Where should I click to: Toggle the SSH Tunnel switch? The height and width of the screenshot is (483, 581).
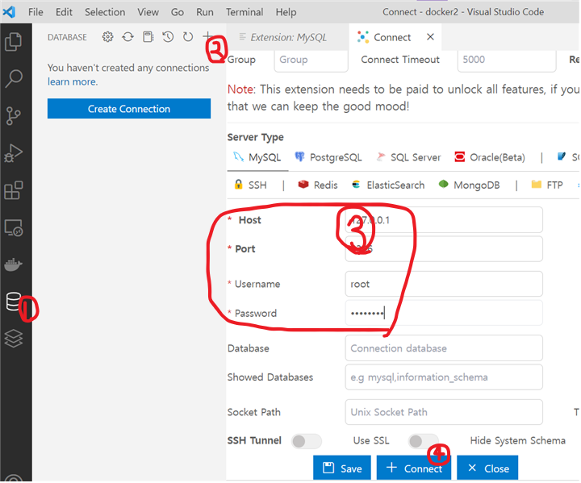click(x=306, y=441)
